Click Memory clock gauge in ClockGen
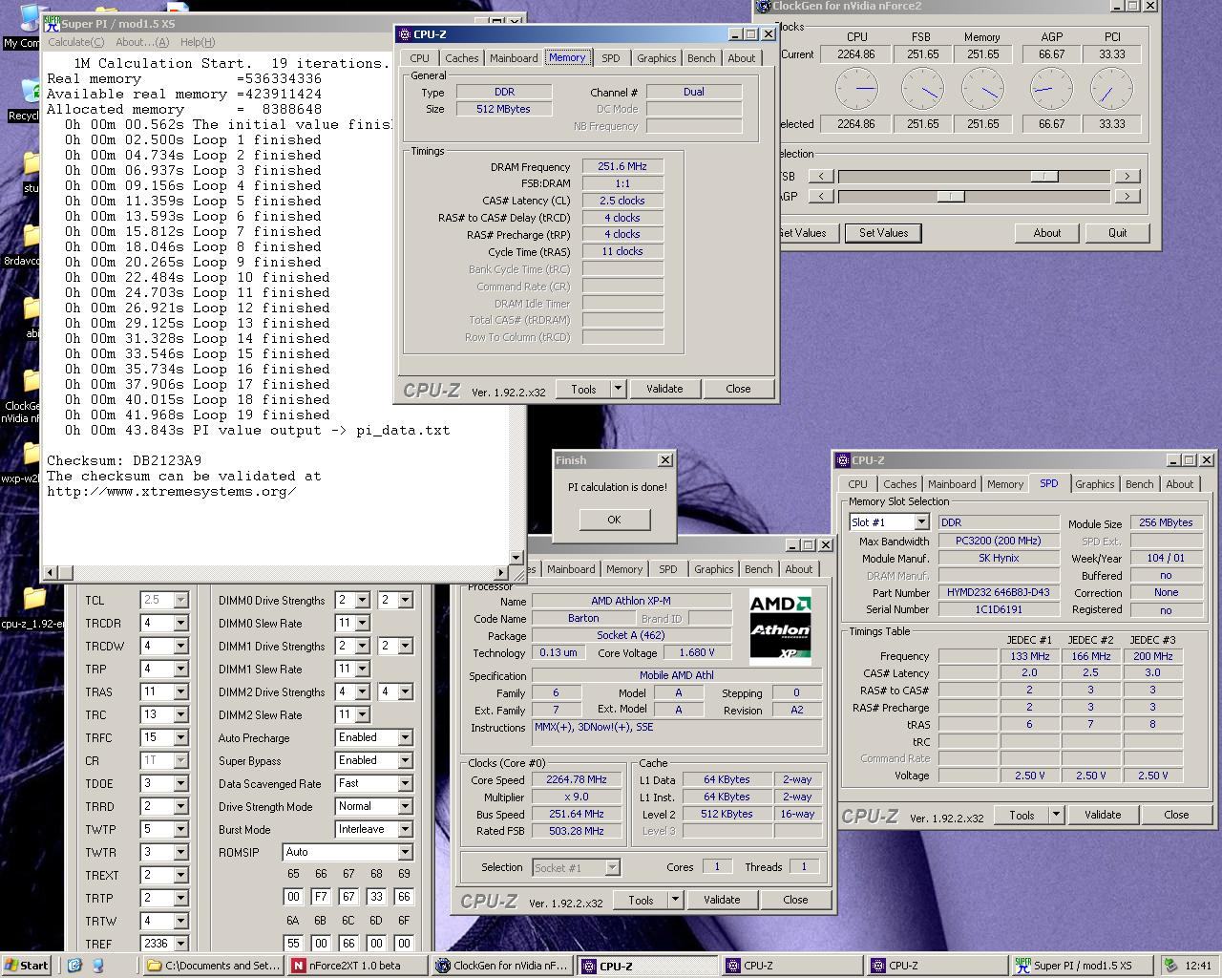1222x978 pixels. pos(982,89)
